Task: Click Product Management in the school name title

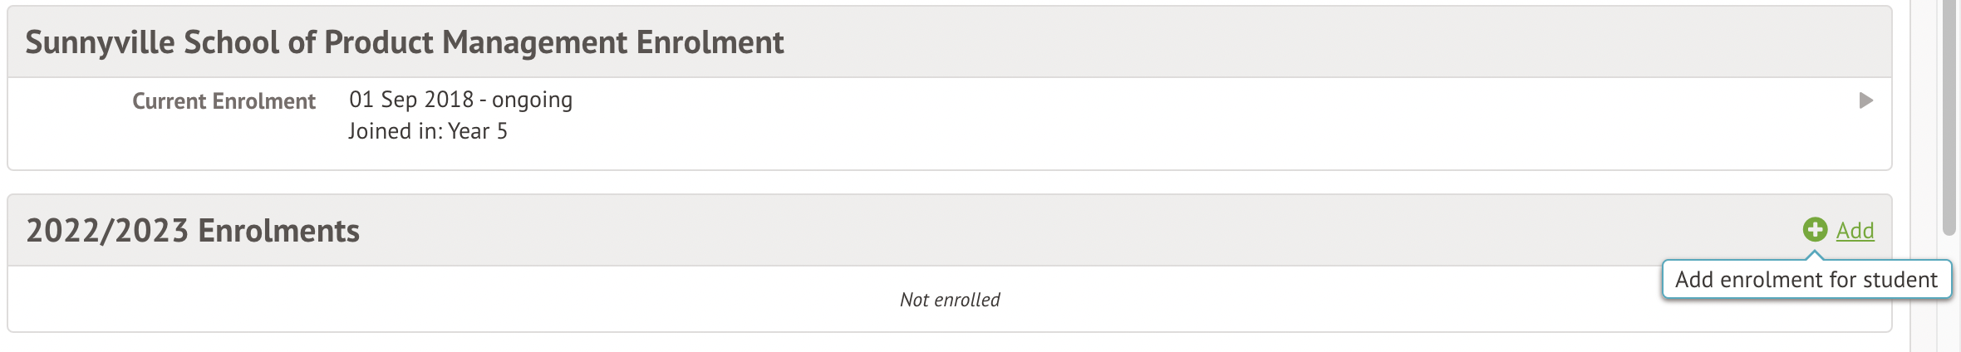Action: [476, 42]
